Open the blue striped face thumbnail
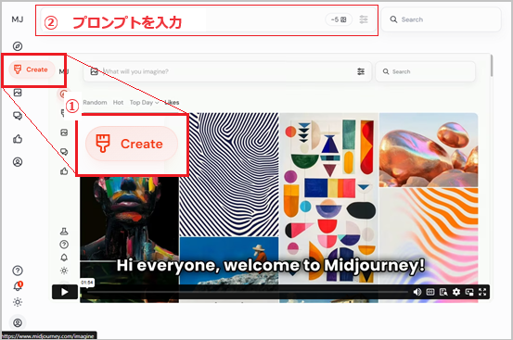The height and width of the screenshot is (340, 513). 229,174
